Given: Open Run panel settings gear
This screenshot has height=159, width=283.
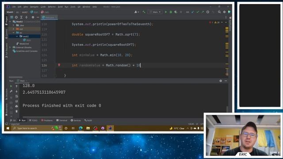Looking at the screenshot, I should 221,81.
